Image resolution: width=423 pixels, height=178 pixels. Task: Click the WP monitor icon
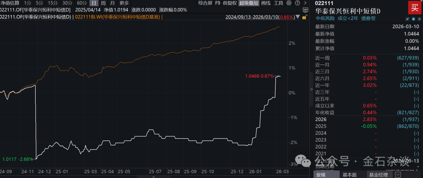pos(305,10)
